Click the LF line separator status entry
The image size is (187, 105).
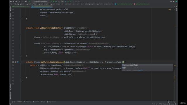click(x=157, y=104)
